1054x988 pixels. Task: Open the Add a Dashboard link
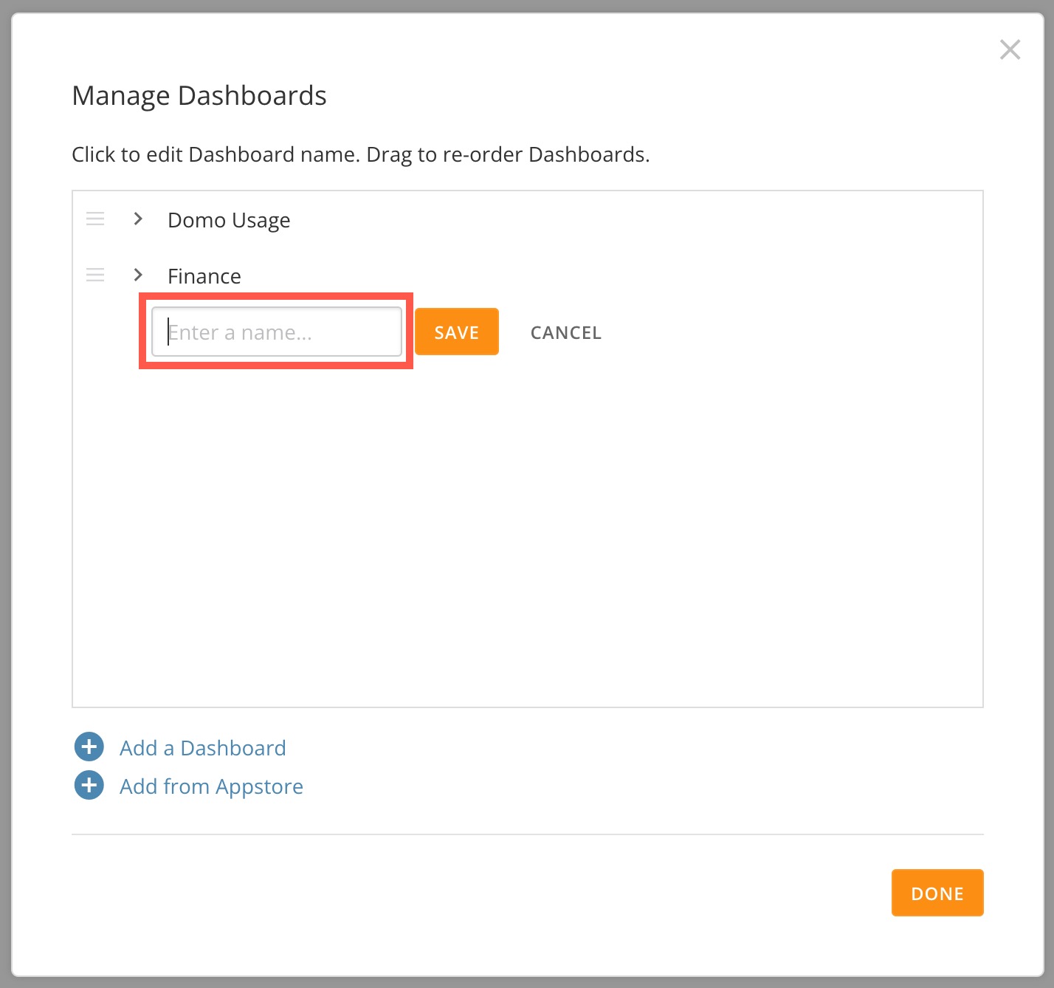202,747
